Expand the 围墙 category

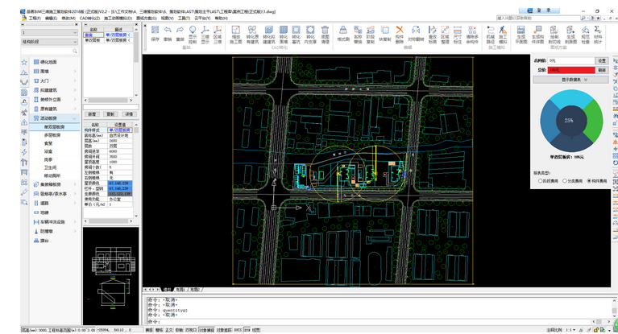point(74,72)
